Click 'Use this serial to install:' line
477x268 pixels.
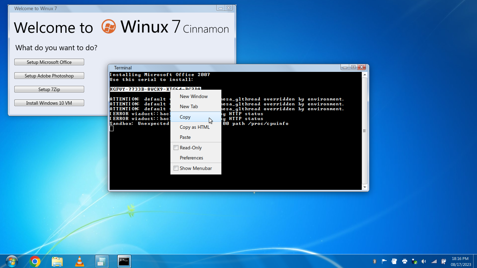click(x=152, y=80)
